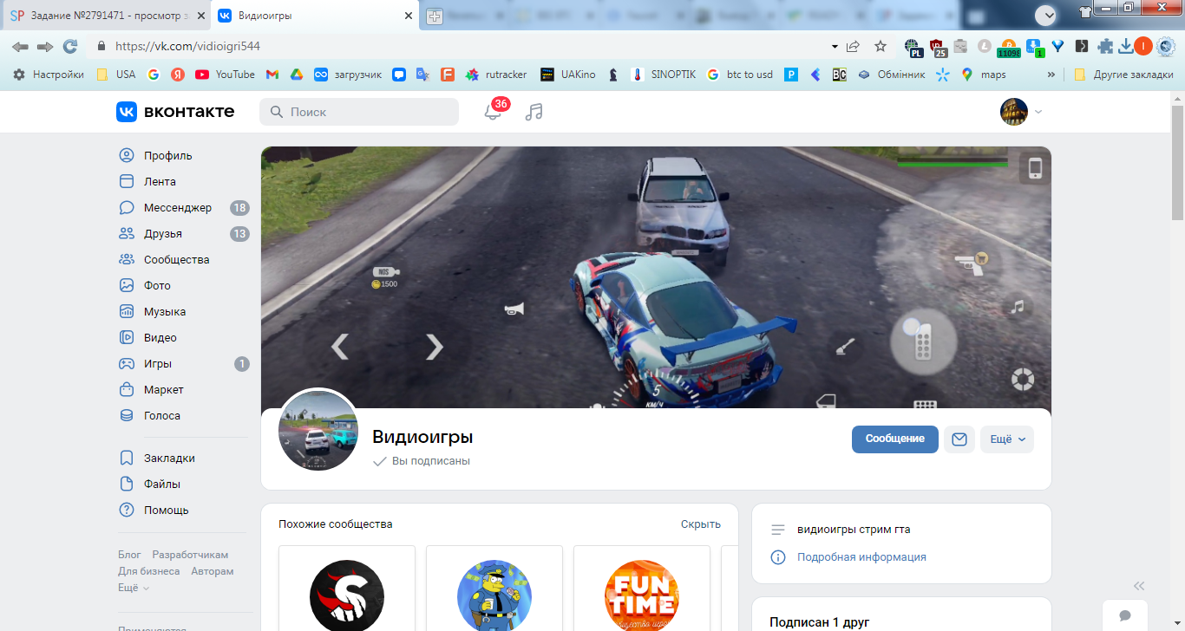Open notifications bell with 36 badge
1185x631 pixels.
pyautogui.click(x=493, y=111)
